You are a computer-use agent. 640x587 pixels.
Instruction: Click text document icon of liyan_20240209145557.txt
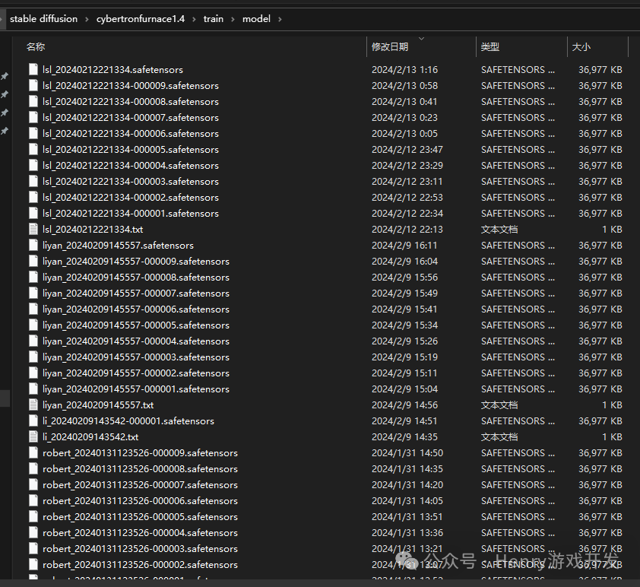point(33,405)
